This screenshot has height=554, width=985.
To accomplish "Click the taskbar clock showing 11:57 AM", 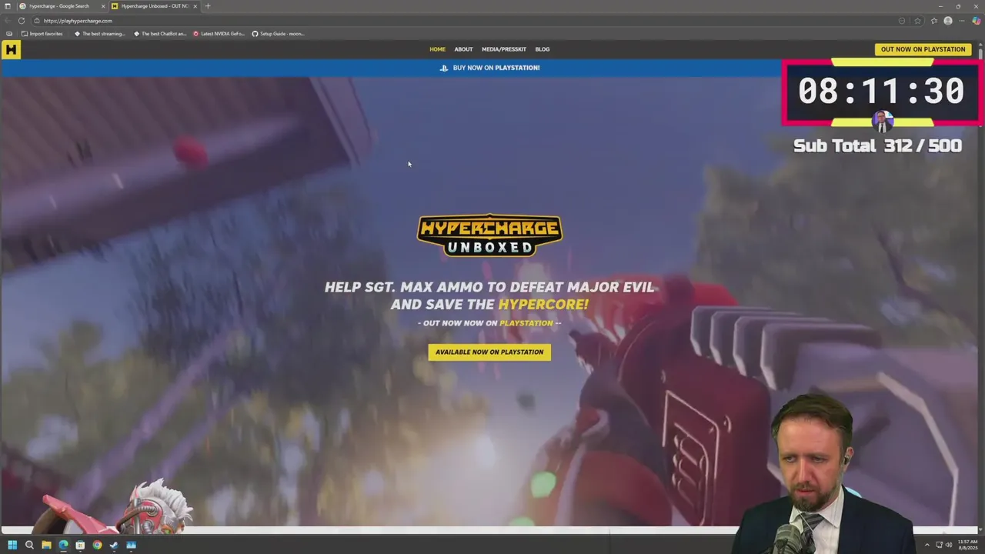I will point(967,545).
